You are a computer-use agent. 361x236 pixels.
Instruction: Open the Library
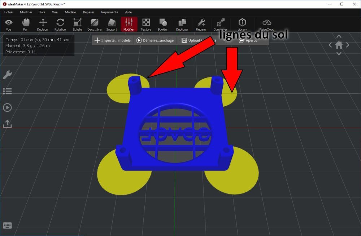point(242,25)
